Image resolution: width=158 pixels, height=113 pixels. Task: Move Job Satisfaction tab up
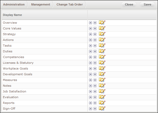[x=91, y=92]
